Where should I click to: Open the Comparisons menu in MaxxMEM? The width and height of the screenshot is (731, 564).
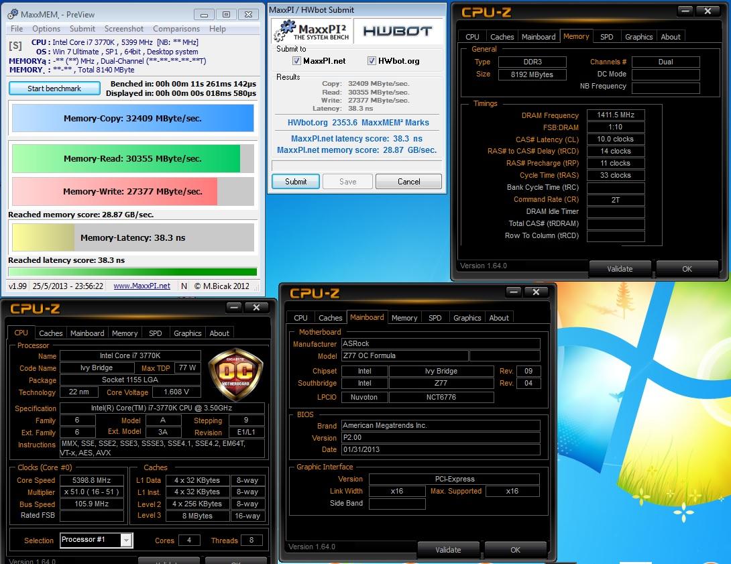(x=176, y=28)
